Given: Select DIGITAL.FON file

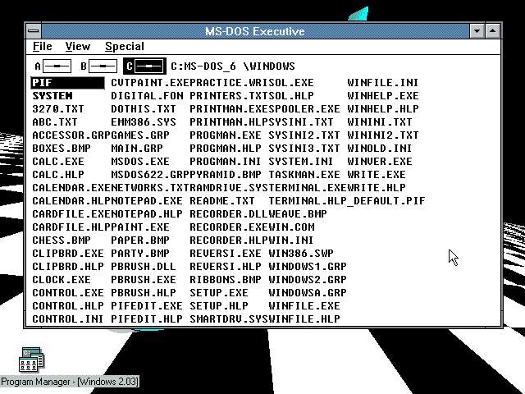Looking at the screenshot, I should coord(147,96).
